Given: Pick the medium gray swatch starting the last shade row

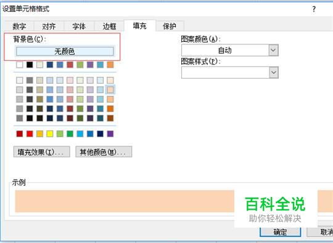Looking at the screenshot, I should click(20, 118).
